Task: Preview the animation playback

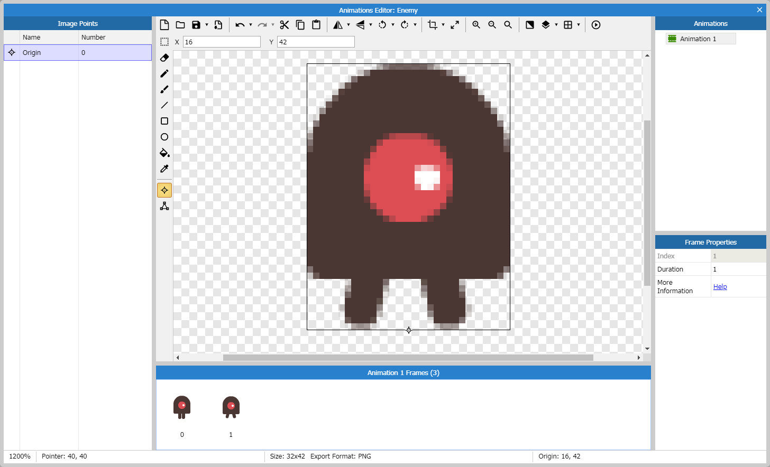Action: (x=595, y=25)
